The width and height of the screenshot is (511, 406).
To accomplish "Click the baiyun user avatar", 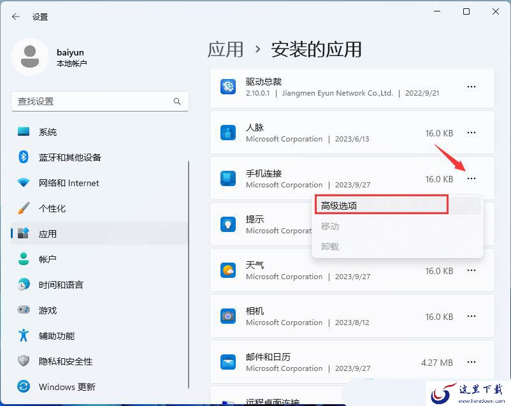I will pyautogui.click(x=30, y=57).
